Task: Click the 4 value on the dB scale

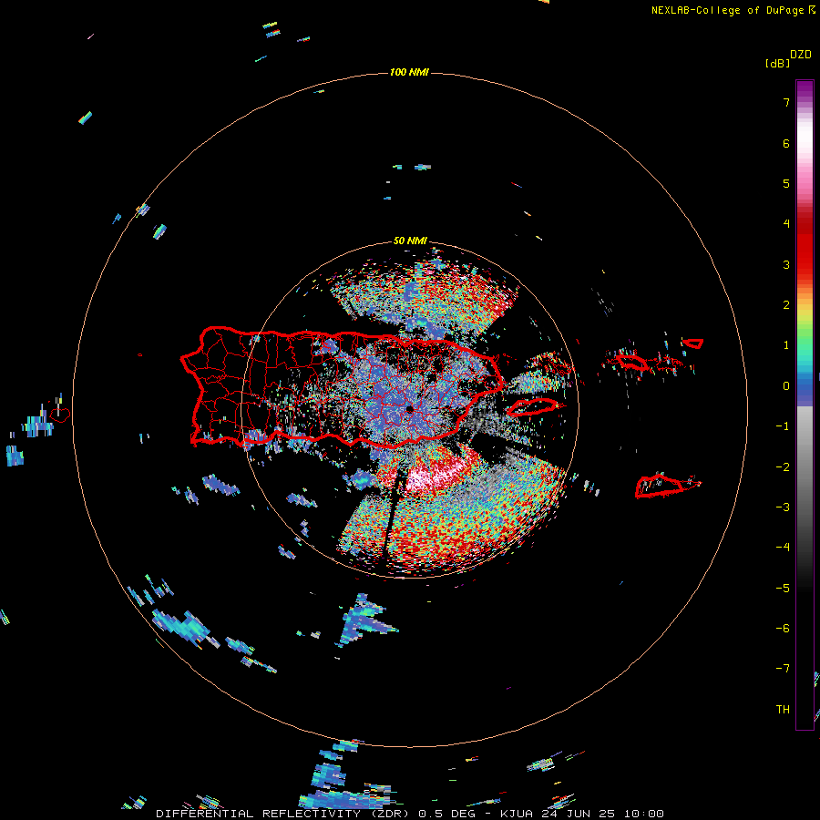Action: pos(786,224)
